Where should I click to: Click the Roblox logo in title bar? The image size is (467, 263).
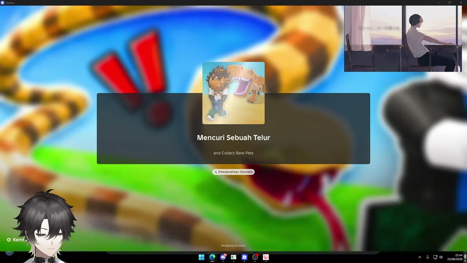tap(3, 3)
